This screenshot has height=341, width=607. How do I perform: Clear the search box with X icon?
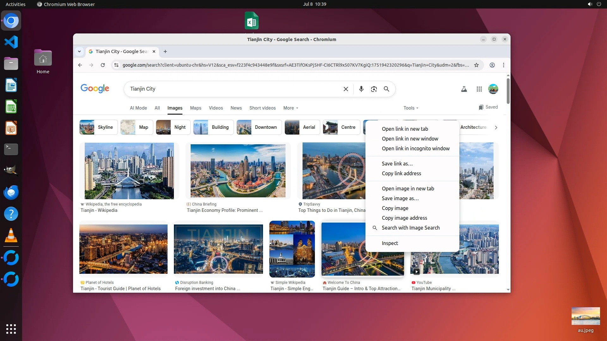346,89
